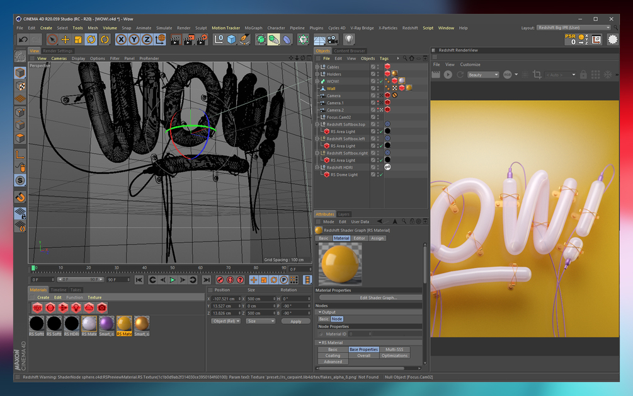
Task: Toggle X axis lock
Action: [121, 40]
